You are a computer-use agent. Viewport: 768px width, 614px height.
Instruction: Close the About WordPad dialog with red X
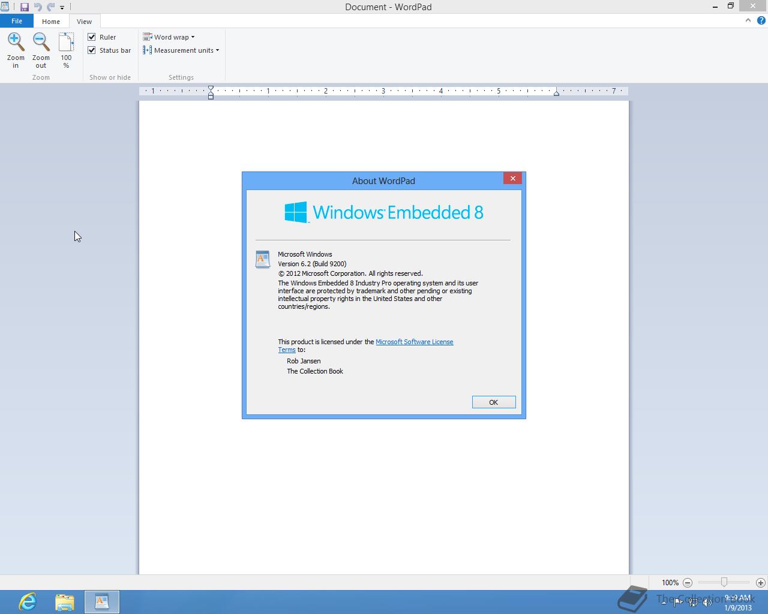pos(512,178)
